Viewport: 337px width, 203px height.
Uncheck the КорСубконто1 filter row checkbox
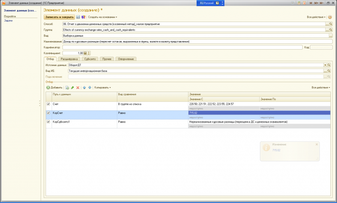pos(48,122)
